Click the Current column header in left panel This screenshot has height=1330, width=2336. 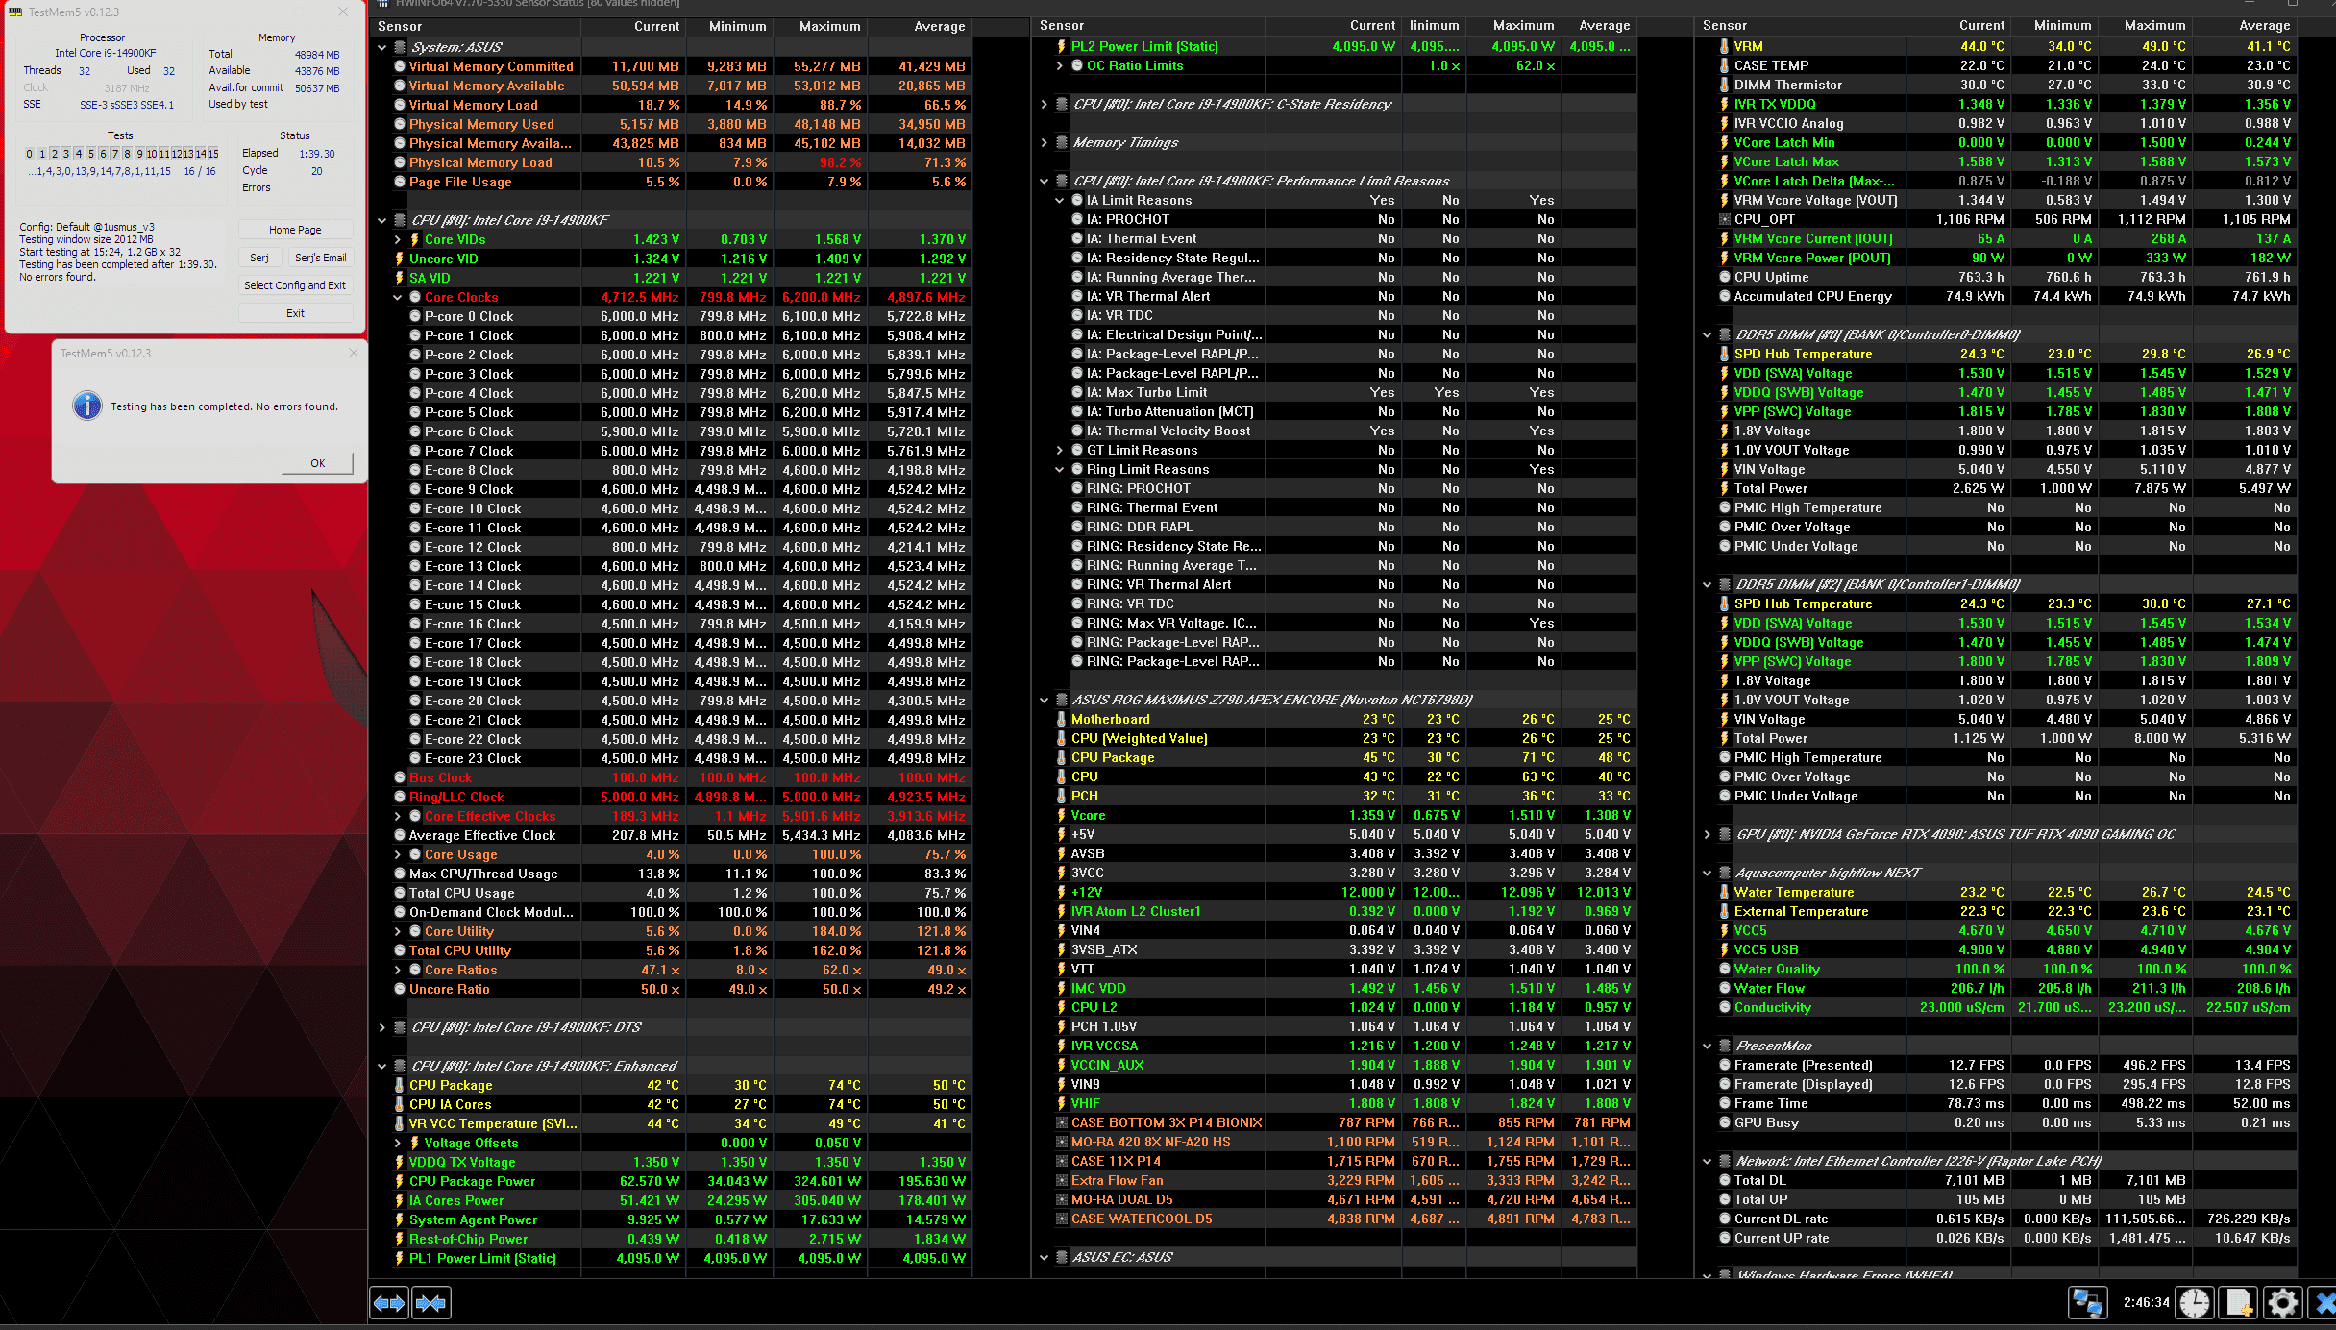[632, 27]
